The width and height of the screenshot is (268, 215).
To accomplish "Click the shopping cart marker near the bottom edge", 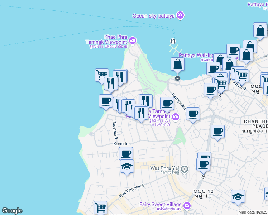I will click(100, 207).
